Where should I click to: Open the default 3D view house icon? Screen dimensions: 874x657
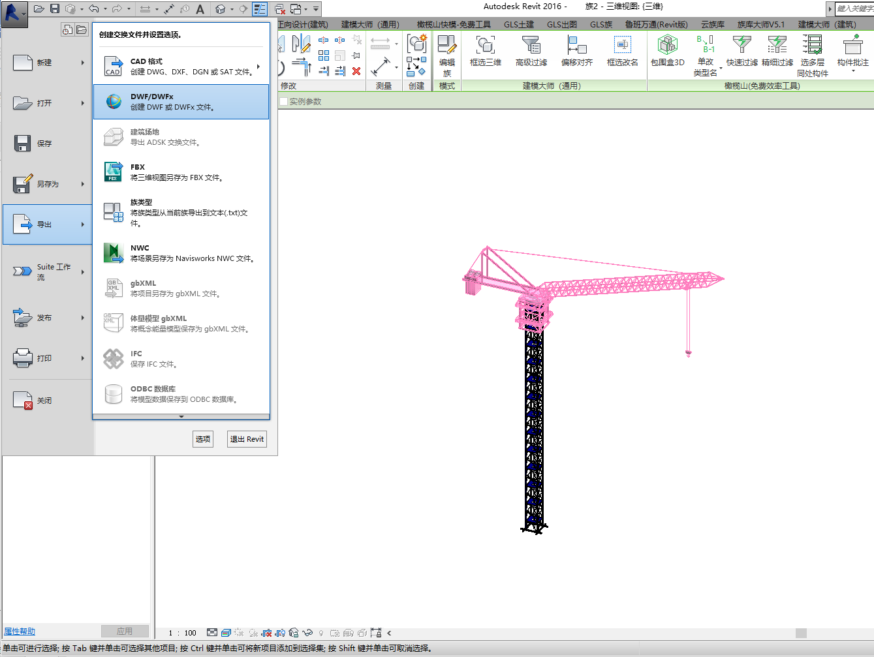[220, 9]
